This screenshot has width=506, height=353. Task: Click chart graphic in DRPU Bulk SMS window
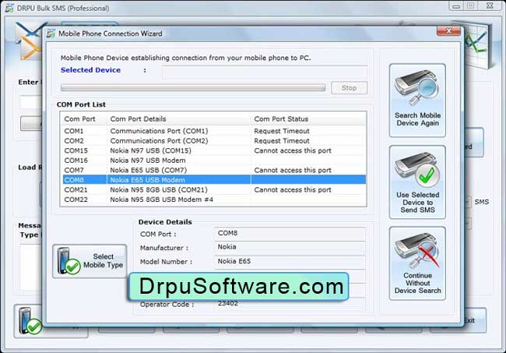point(480,45)
